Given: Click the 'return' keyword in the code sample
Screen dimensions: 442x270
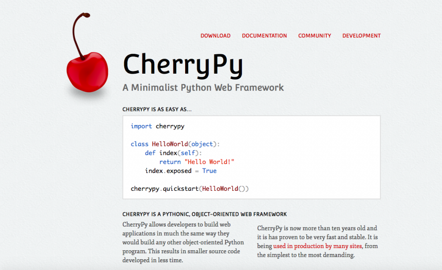Looking at the screenshot, I should [x=170, y=161].
